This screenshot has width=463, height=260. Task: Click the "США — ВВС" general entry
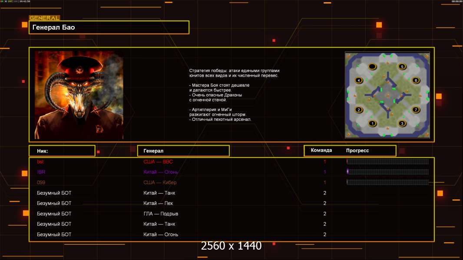click(x=158, y=162)
